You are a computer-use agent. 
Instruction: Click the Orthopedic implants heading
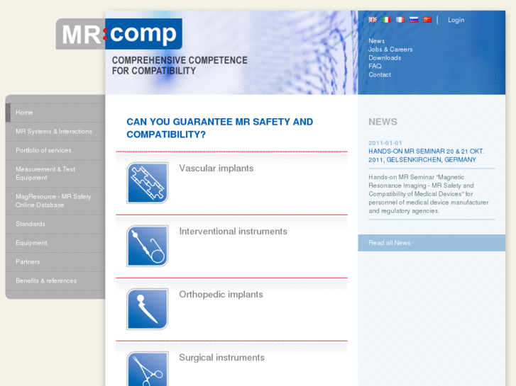coord(221,295)
